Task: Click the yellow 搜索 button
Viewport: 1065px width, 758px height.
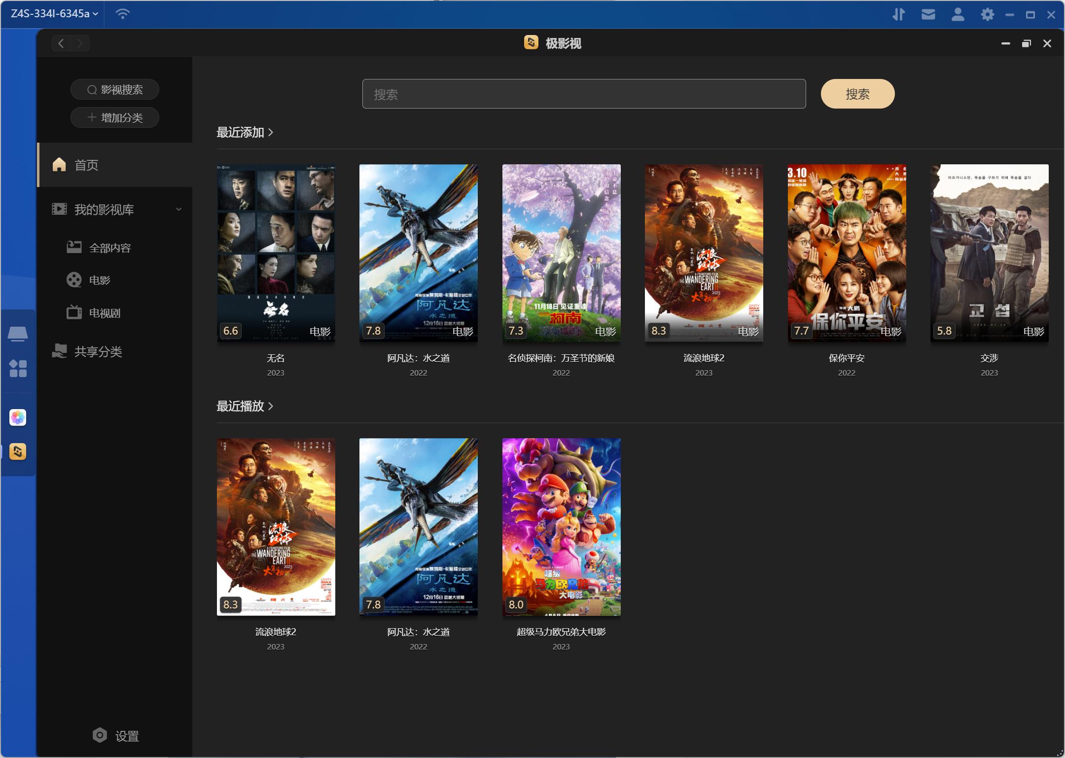Action: [x=857, y=94]
